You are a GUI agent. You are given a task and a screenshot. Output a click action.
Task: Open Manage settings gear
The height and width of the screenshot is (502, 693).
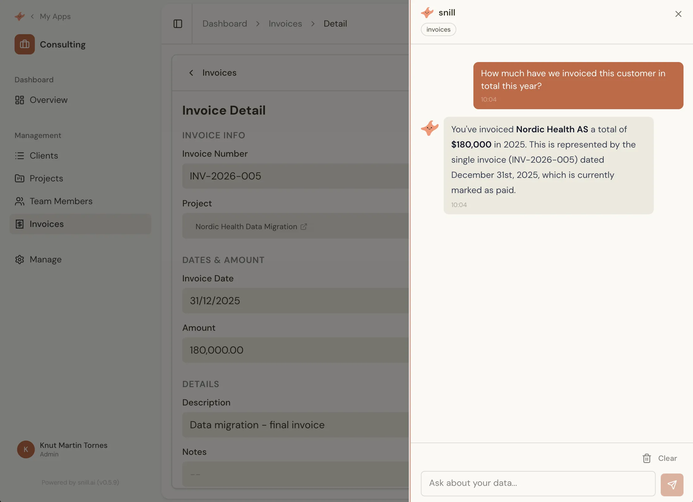coord(20,259)
